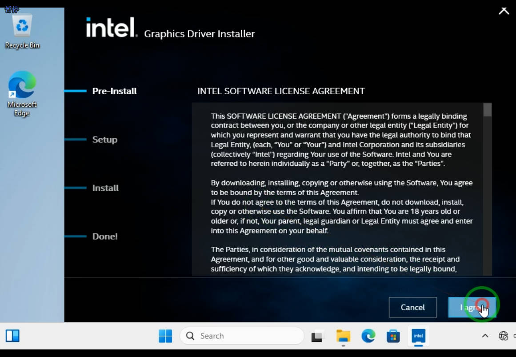Open Task View from the taskbar
Screen dimensions: 516x357
[317, 336]
